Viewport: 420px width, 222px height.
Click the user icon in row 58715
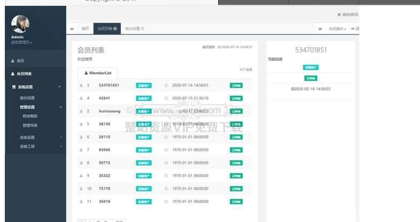[81, 163]
